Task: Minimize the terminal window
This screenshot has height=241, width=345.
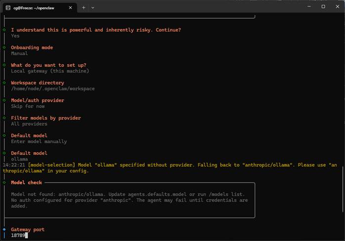Action: tap(308, 7)
